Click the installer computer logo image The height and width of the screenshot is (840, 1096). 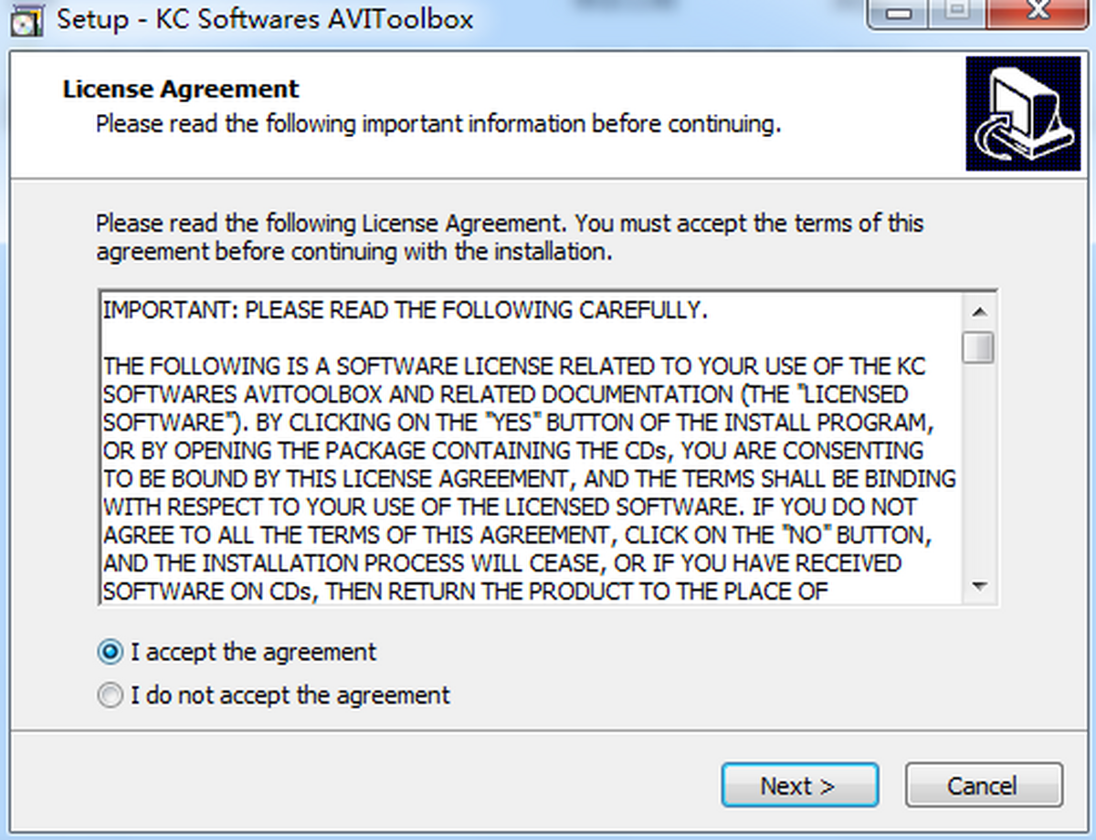tap(1022, 113)
